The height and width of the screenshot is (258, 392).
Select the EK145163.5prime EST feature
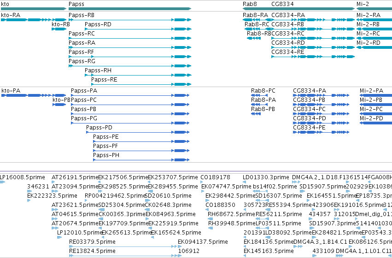coord(245,256)
